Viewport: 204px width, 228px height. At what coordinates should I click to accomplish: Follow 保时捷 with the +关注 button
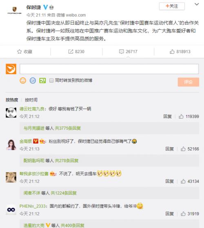[172, 6]
